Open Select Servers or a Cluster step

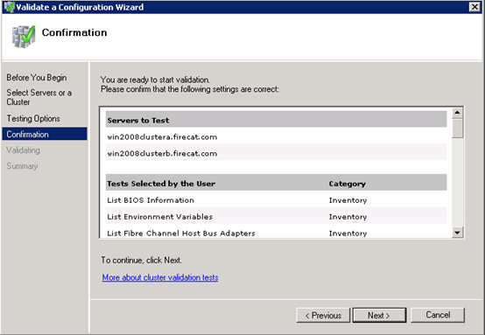39,97
